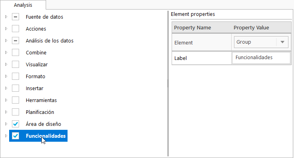Click the Label field containing Funcionalidades
Viewport: 294px width, 158px height.
click(261, 58)
